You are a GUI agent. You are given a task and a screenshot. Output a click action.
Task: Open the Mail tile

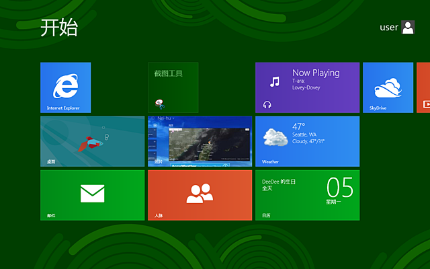[x=93, y=195]
